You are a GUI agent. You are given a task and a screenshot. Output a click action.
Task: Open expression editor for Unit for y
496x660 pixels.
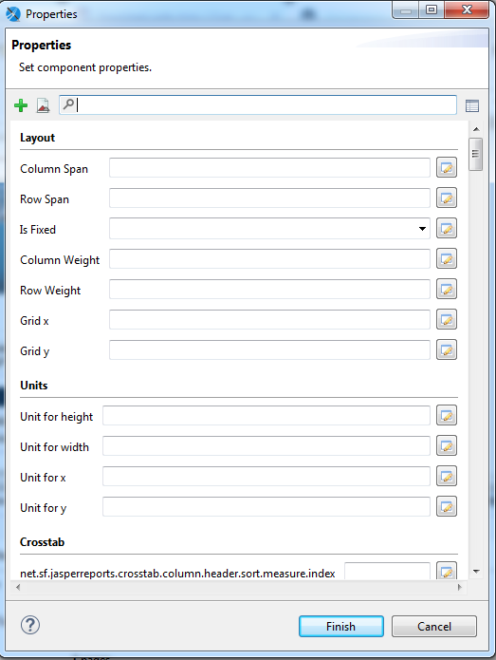pos(447,506)
